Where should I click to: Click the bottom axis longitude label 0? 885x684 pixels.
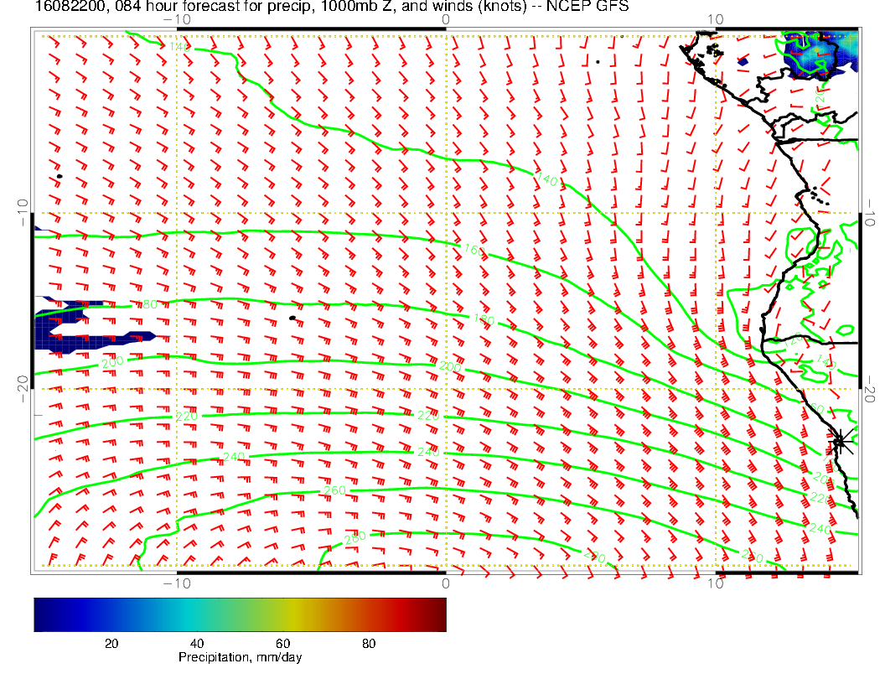click(446, 583)
